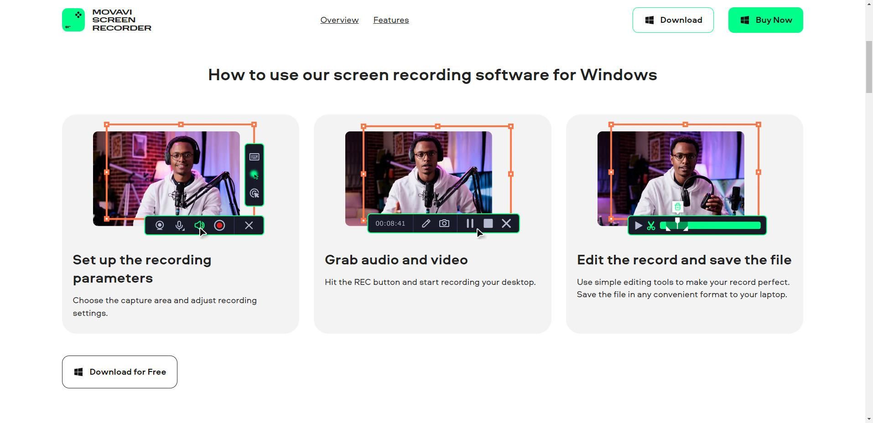Click 'How to use our screen recording software' title
This screenshot has height=423, width=873.
click(x=432, y=75)
